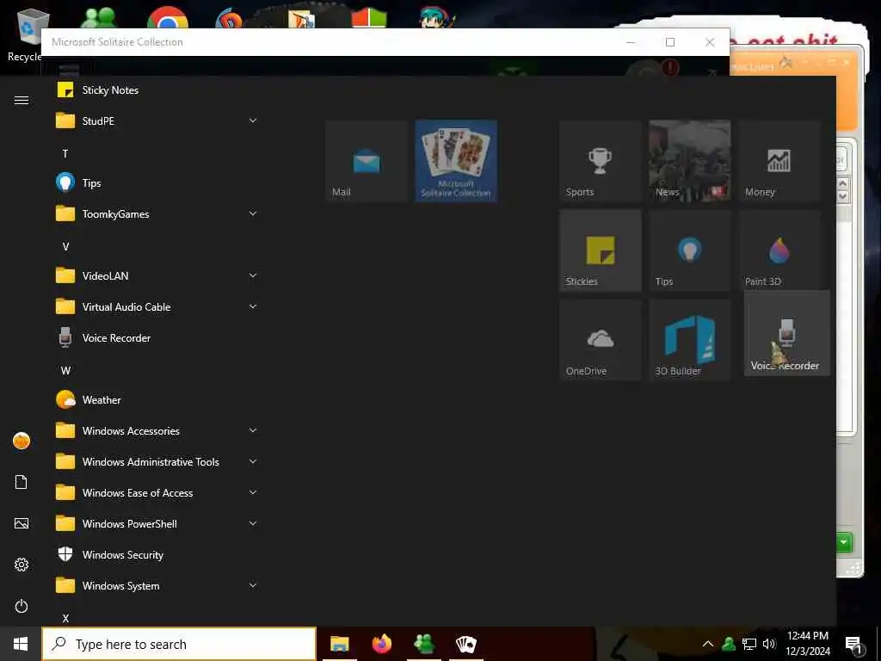Open the clock showing 12:44 PM
Screen dimensions: 881x661
coord(807,644)
